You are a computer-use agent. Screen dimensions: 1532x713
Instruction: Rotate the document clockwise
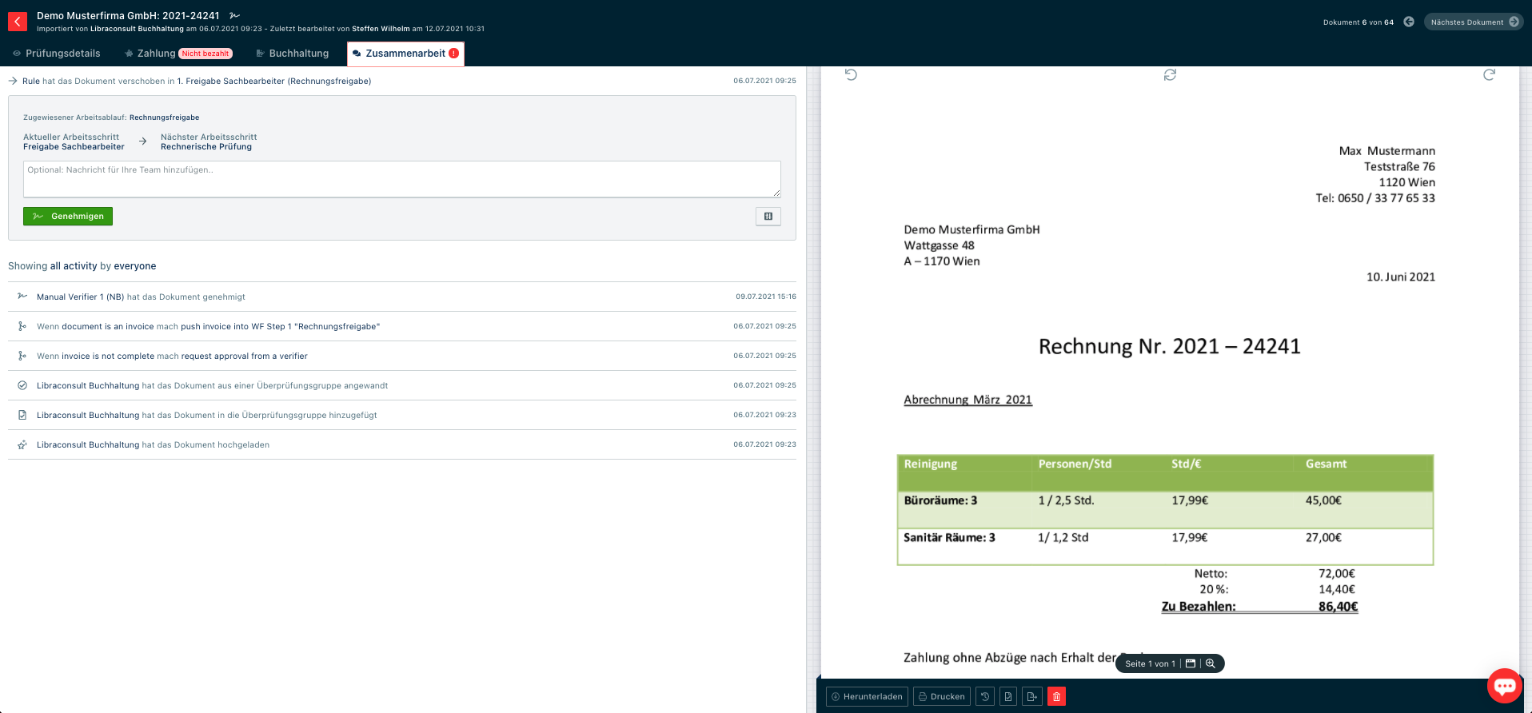click(1489, 74)
